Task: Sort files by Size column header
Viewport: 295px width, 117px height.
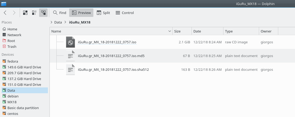Action: click(182, 31)
